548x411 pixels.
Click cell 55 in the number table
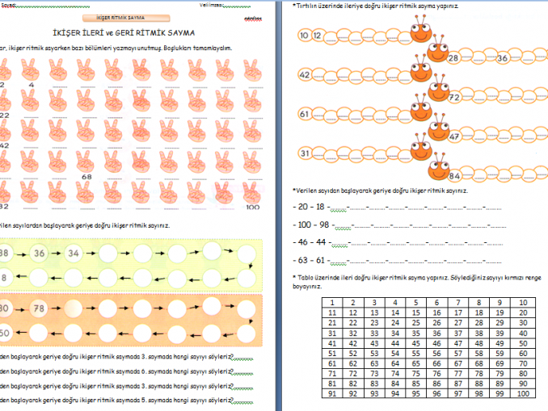click(416, 353)
